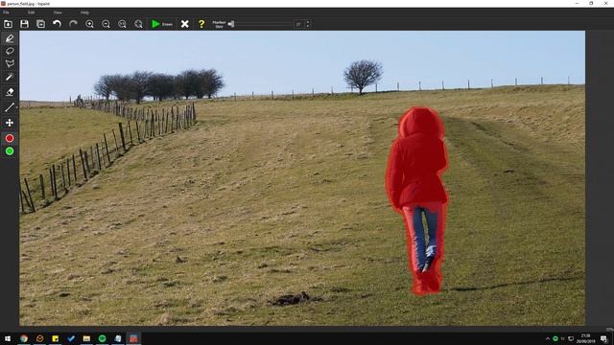The width and height of the screenshot is (614, 345).
Task: Open the notification center
Action: click(604, 338)
